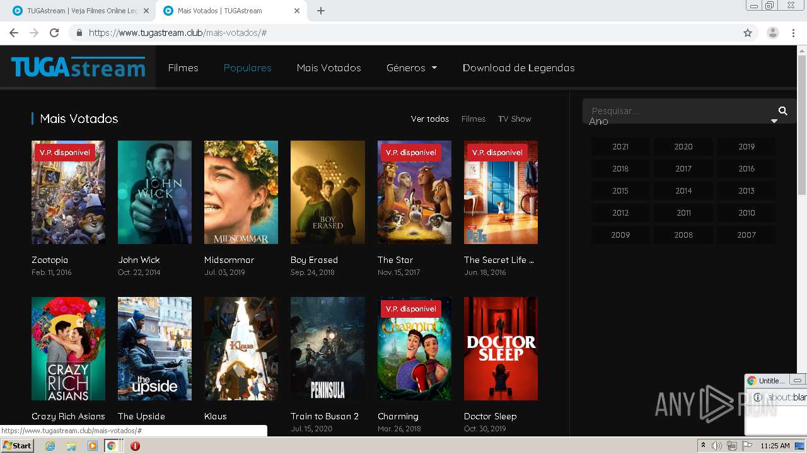This screenshot has height=454, width=807.
Task: Click the Action Center flag icon
Action: pyautogui.click(x=746, y=446)
